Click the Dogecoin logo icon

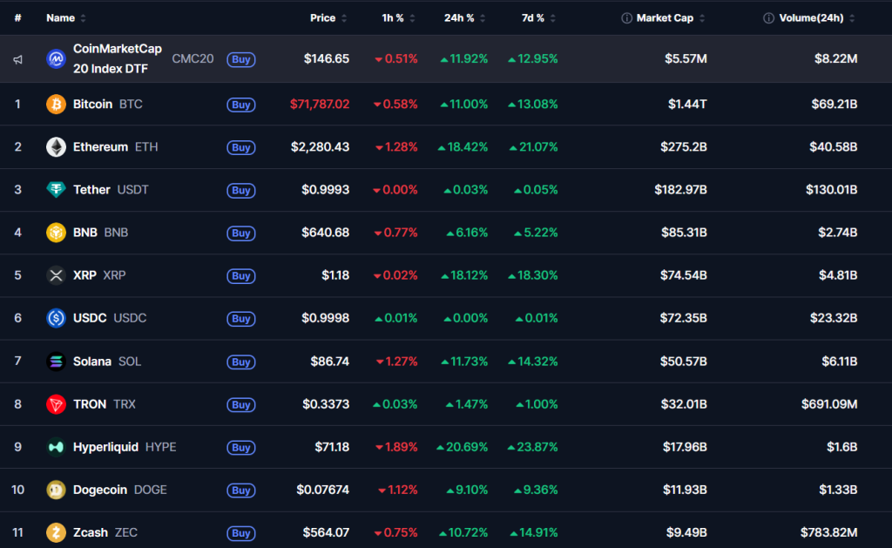coord(56,490)
